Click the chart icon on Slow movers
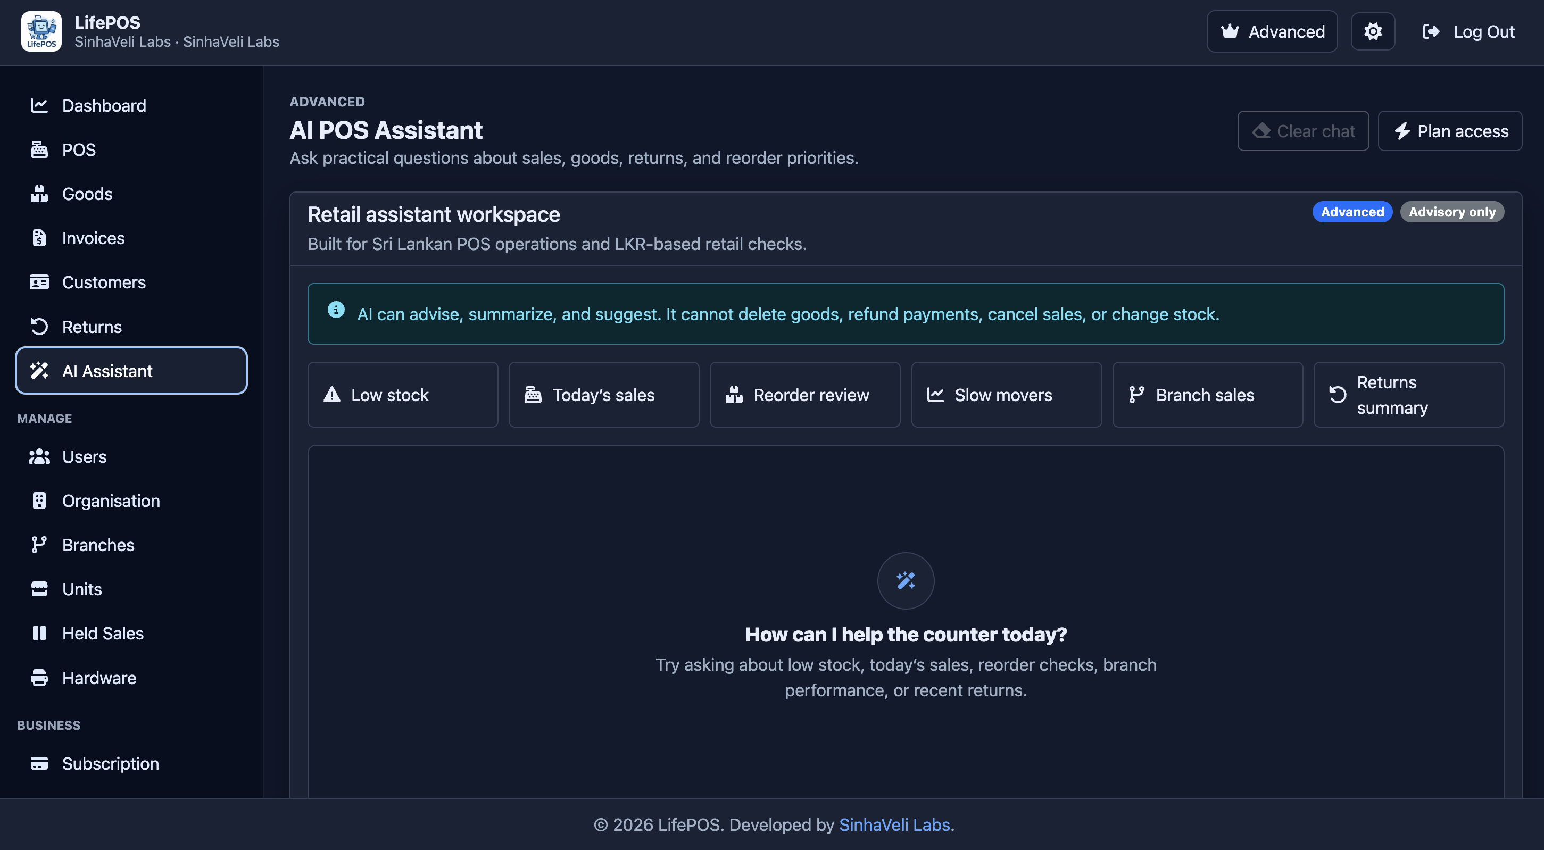 pos(935,395)
